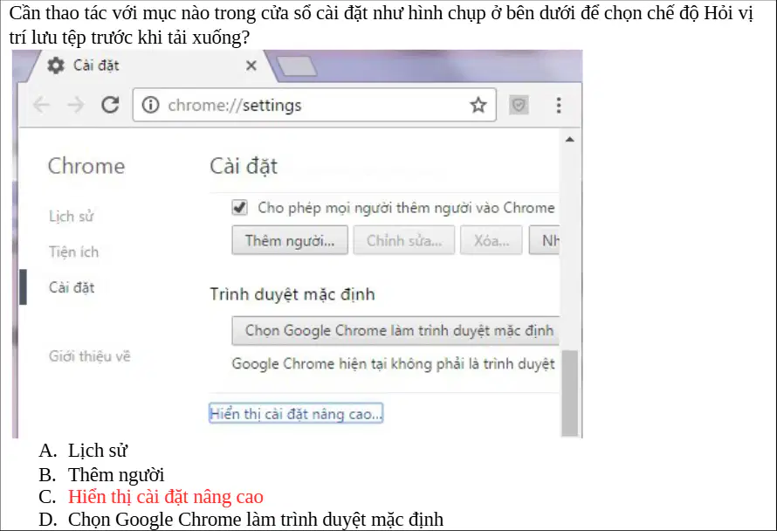Click the settings gear icon on the tab

[56, 66]
